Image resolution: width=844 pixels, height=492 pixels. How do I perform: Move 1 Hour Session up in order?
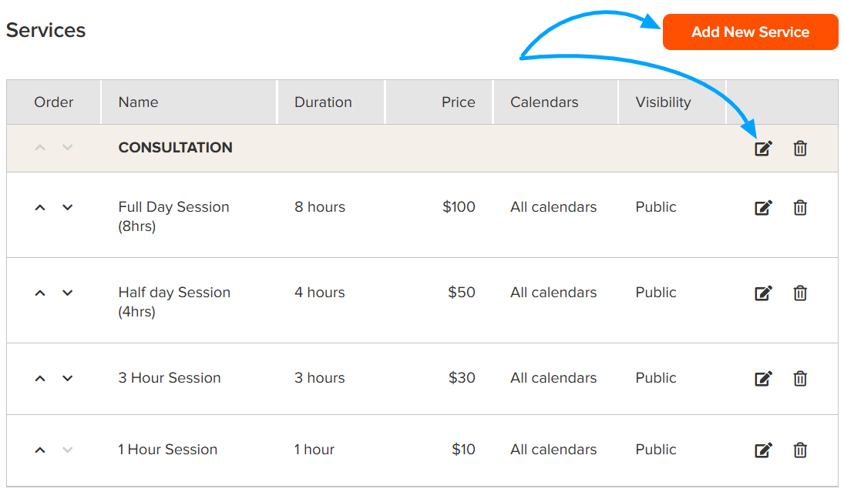[40, 450]
